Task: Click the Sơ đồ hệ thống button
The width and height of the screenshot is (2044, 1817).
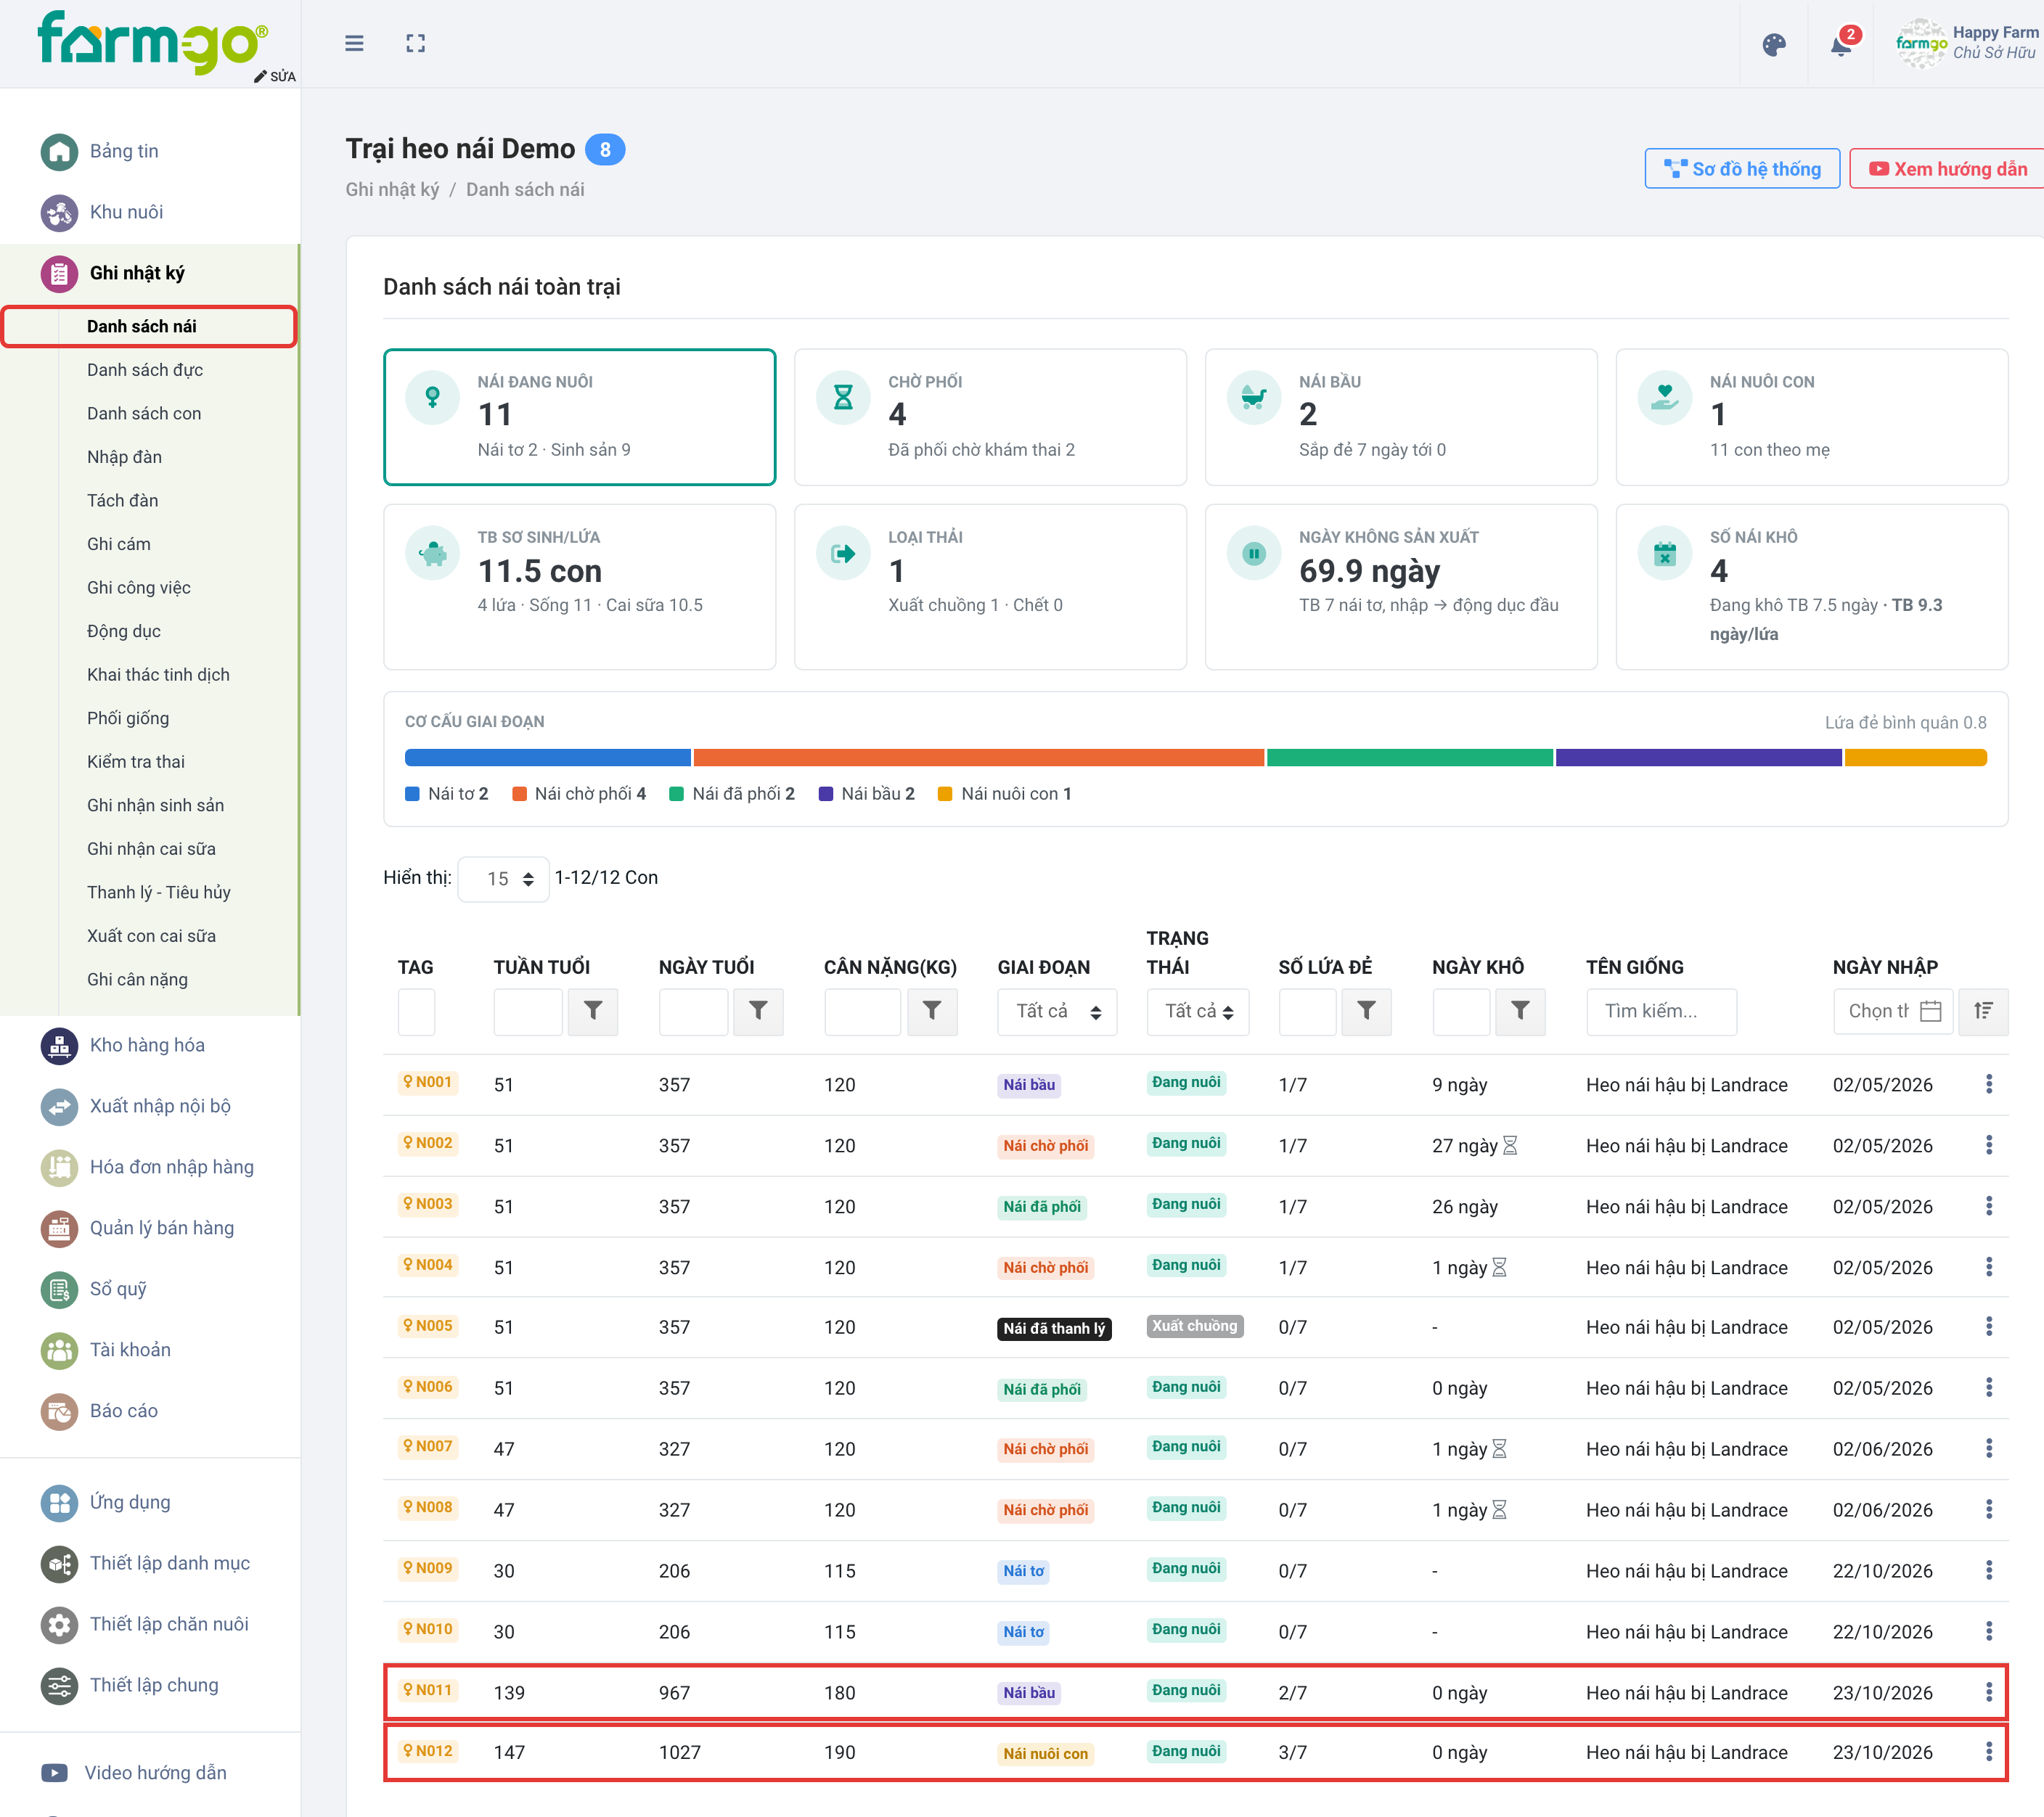Action: click(x=1742, y=169)
